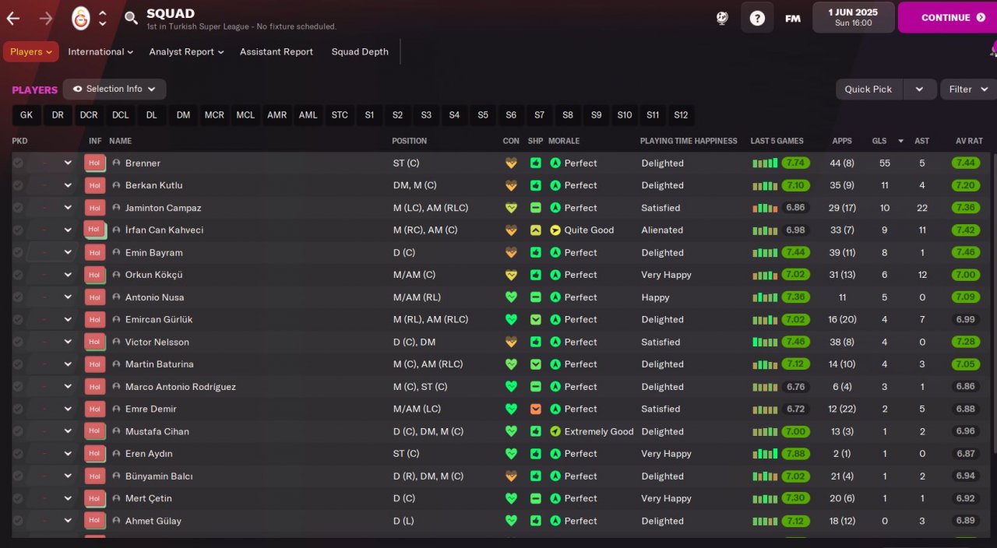Viewport: 997px width, 548px height.
Task: Click Eren Aydın's last 5 games bars
Action: (765, 454)
